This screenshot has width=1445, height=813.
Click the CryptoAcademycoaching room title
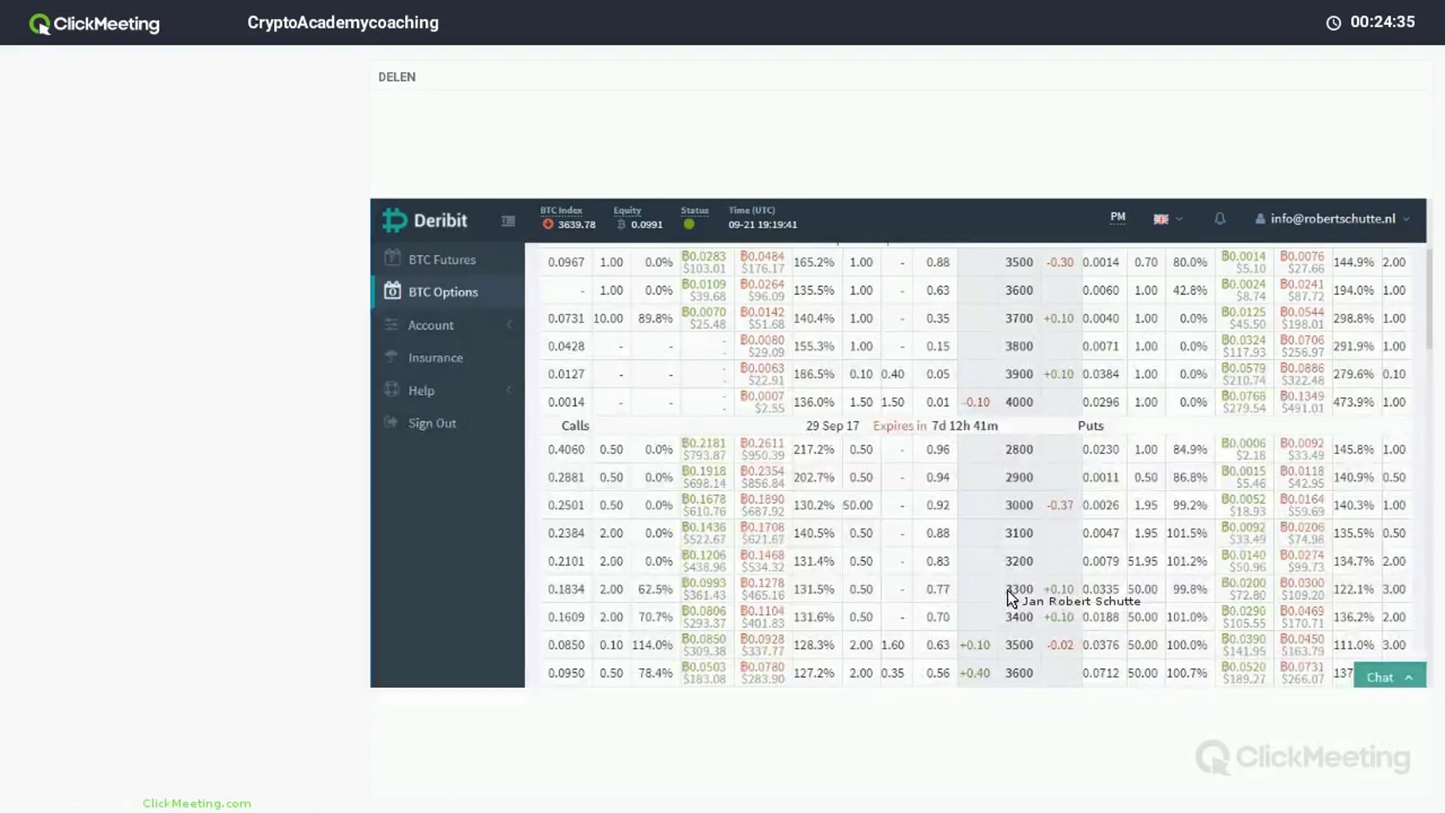[x=342, y=23]
